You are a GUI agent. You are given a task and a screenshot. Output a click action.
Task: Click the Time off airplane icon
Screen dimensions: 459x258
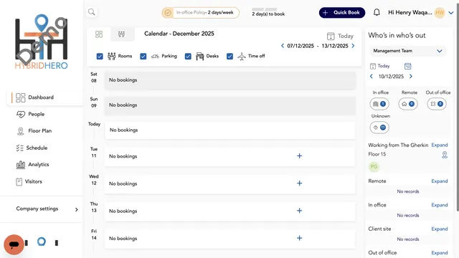tap(242, 56)
